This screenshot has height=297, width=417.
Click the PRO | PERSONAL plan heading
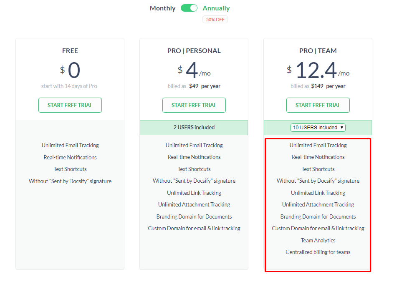pyautogui.click(x=194, y=51)
